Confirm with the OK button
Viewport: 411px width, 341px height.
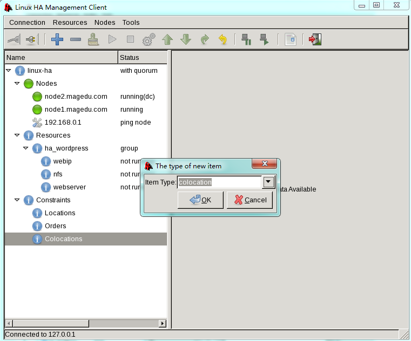pos(200,200)
